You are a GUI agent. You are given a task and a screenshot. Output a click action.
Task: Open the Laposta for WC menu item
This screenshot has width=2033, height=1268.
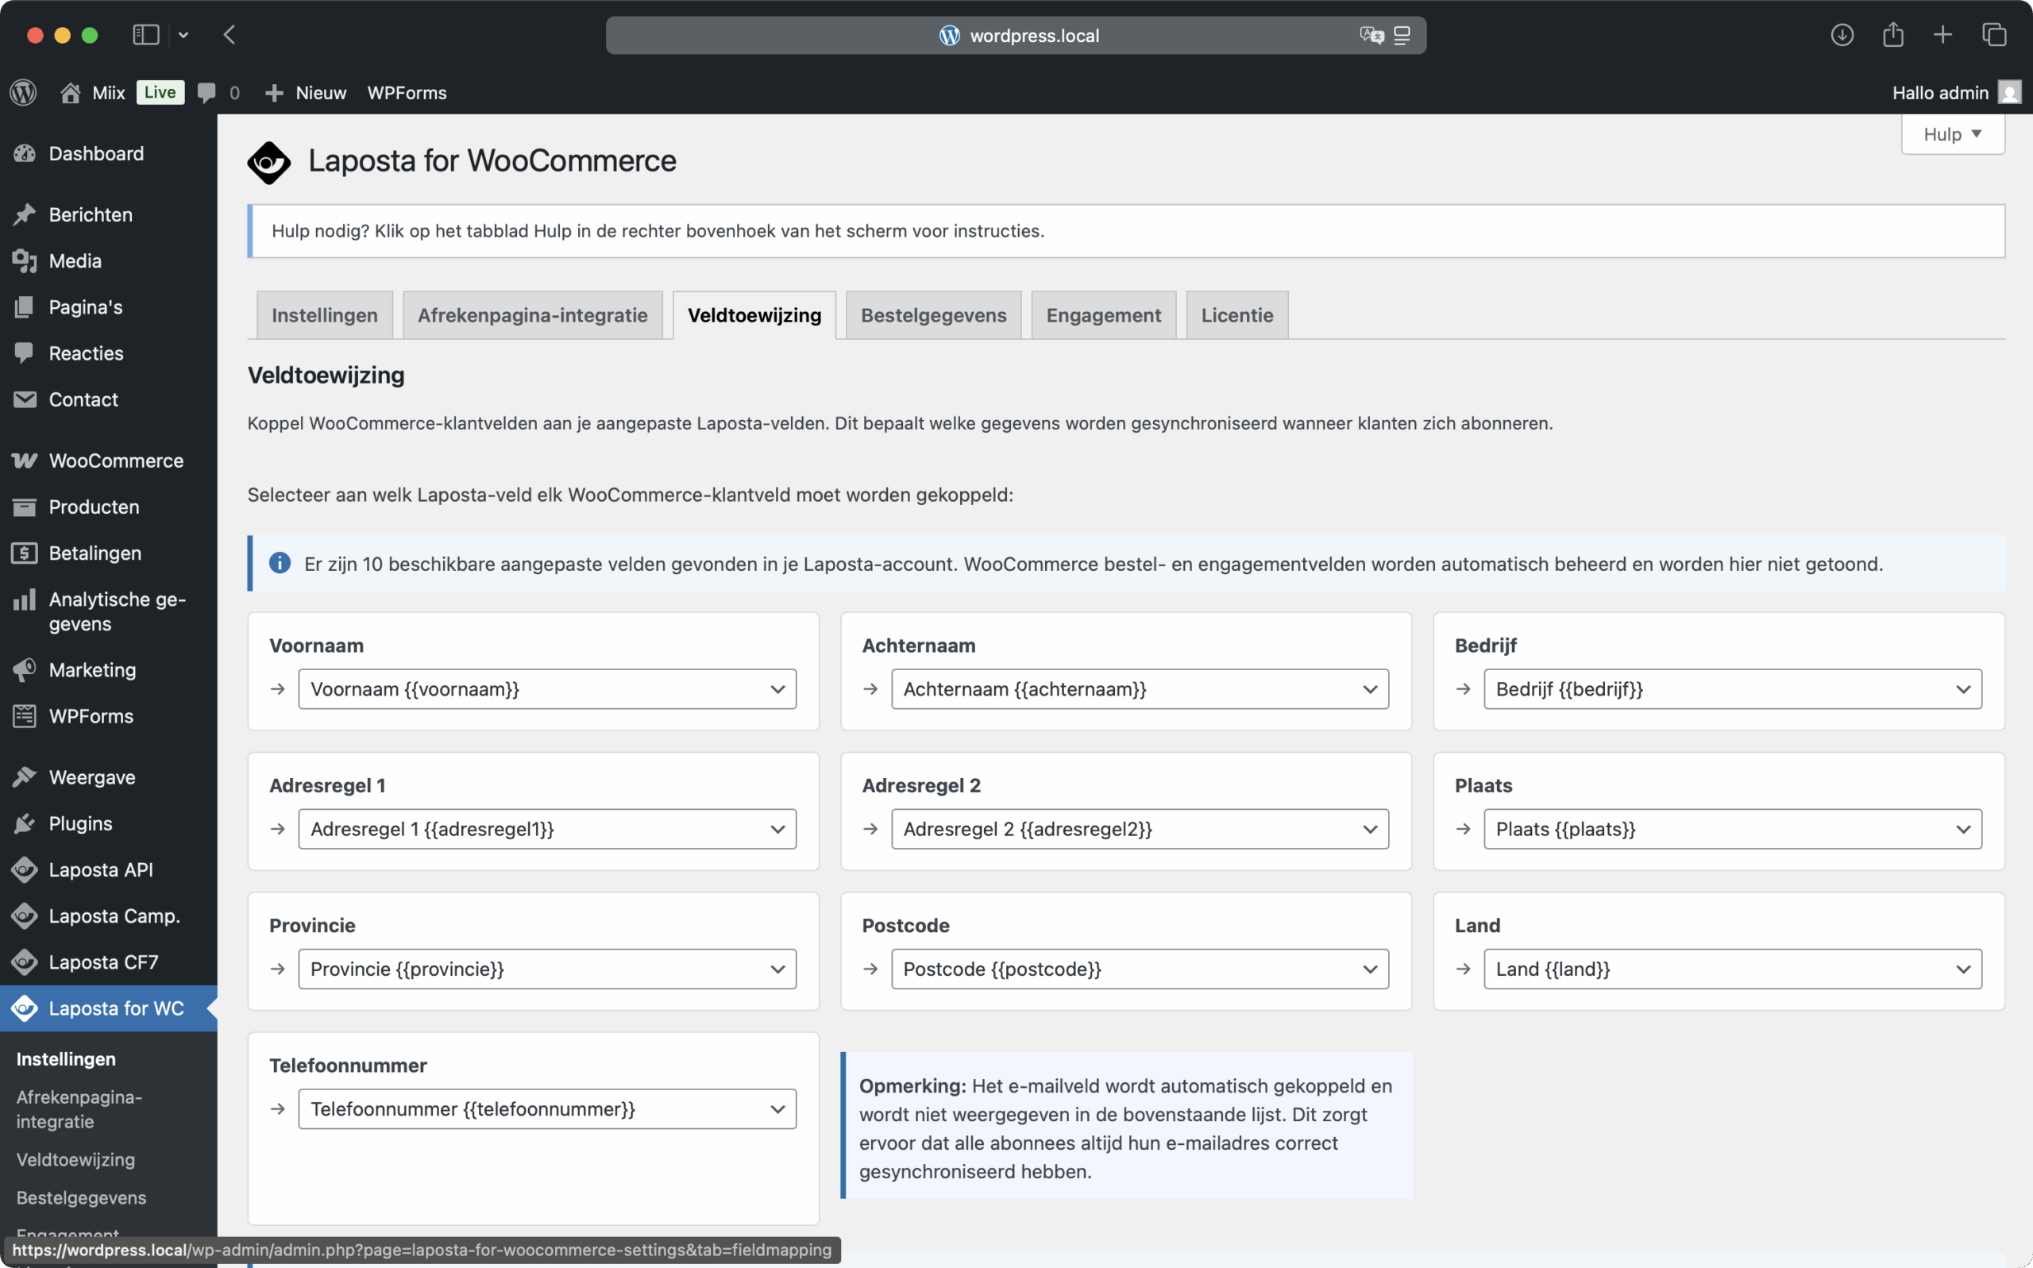coord(109,1008)
